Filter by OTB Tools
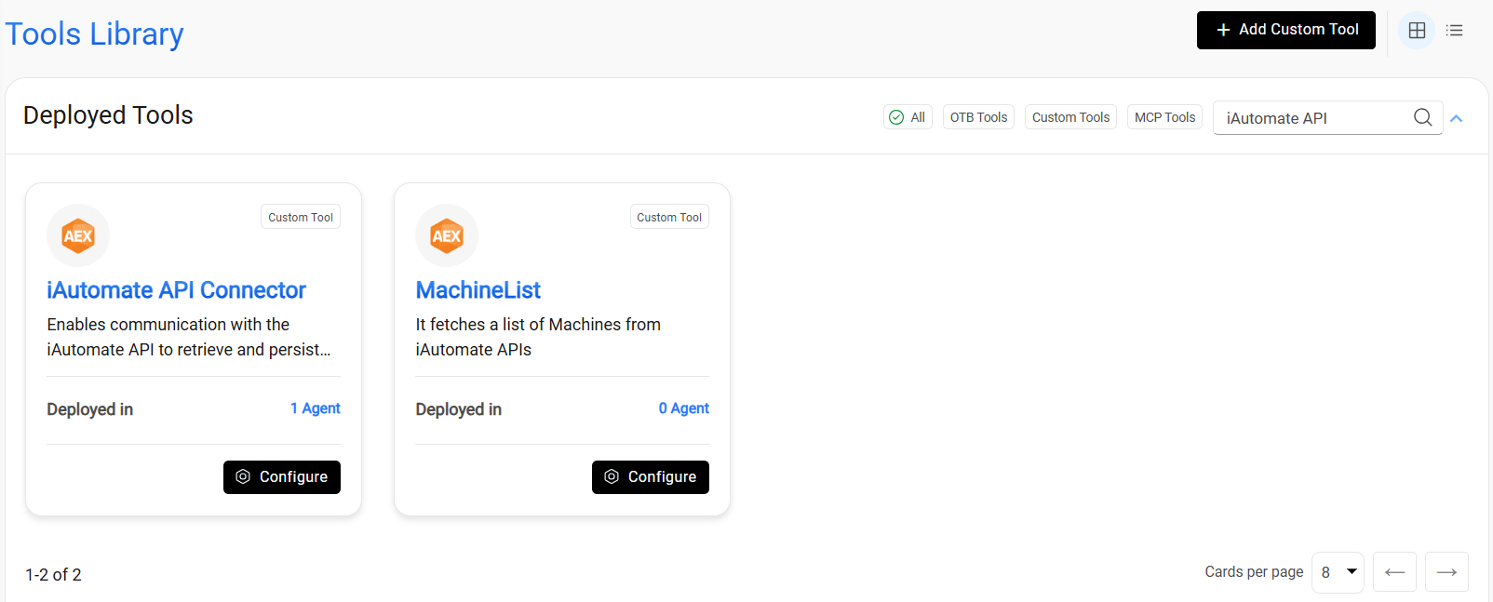Viewport: 1493px width, 602px height. tap(978, 117)
